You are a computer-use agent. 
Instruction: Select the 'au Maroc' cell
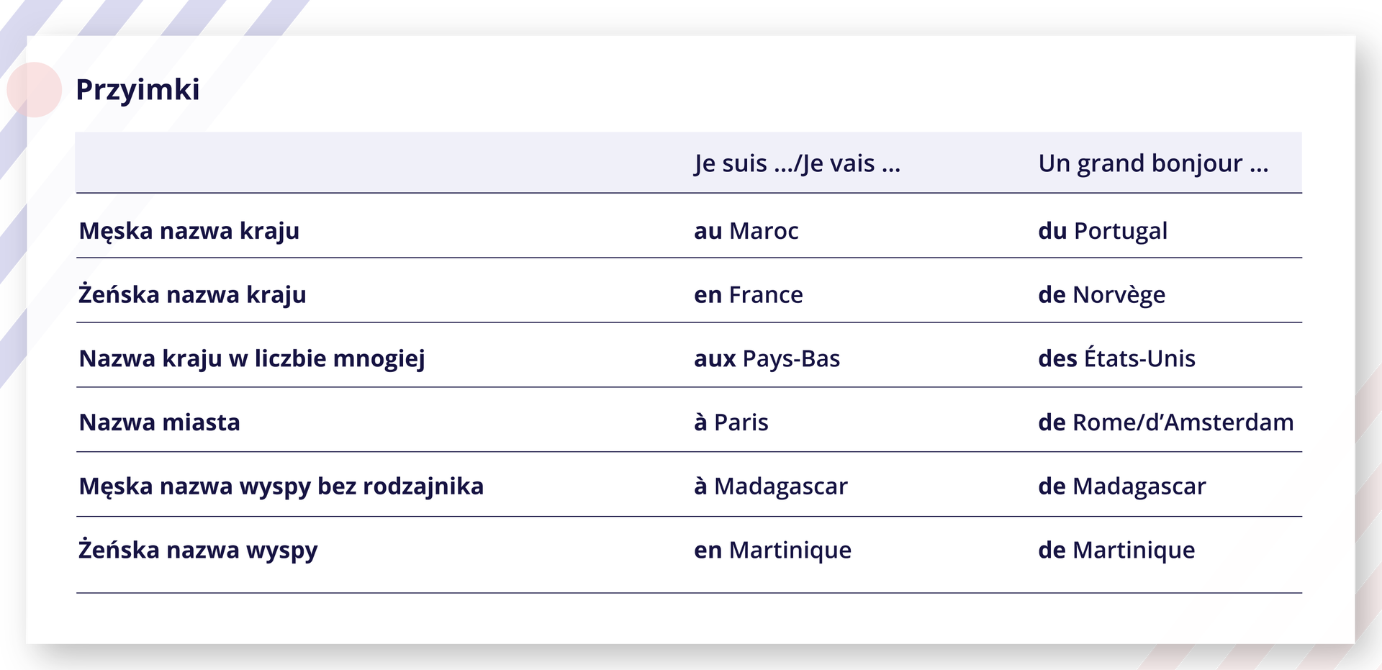click(x=746, y=231)
